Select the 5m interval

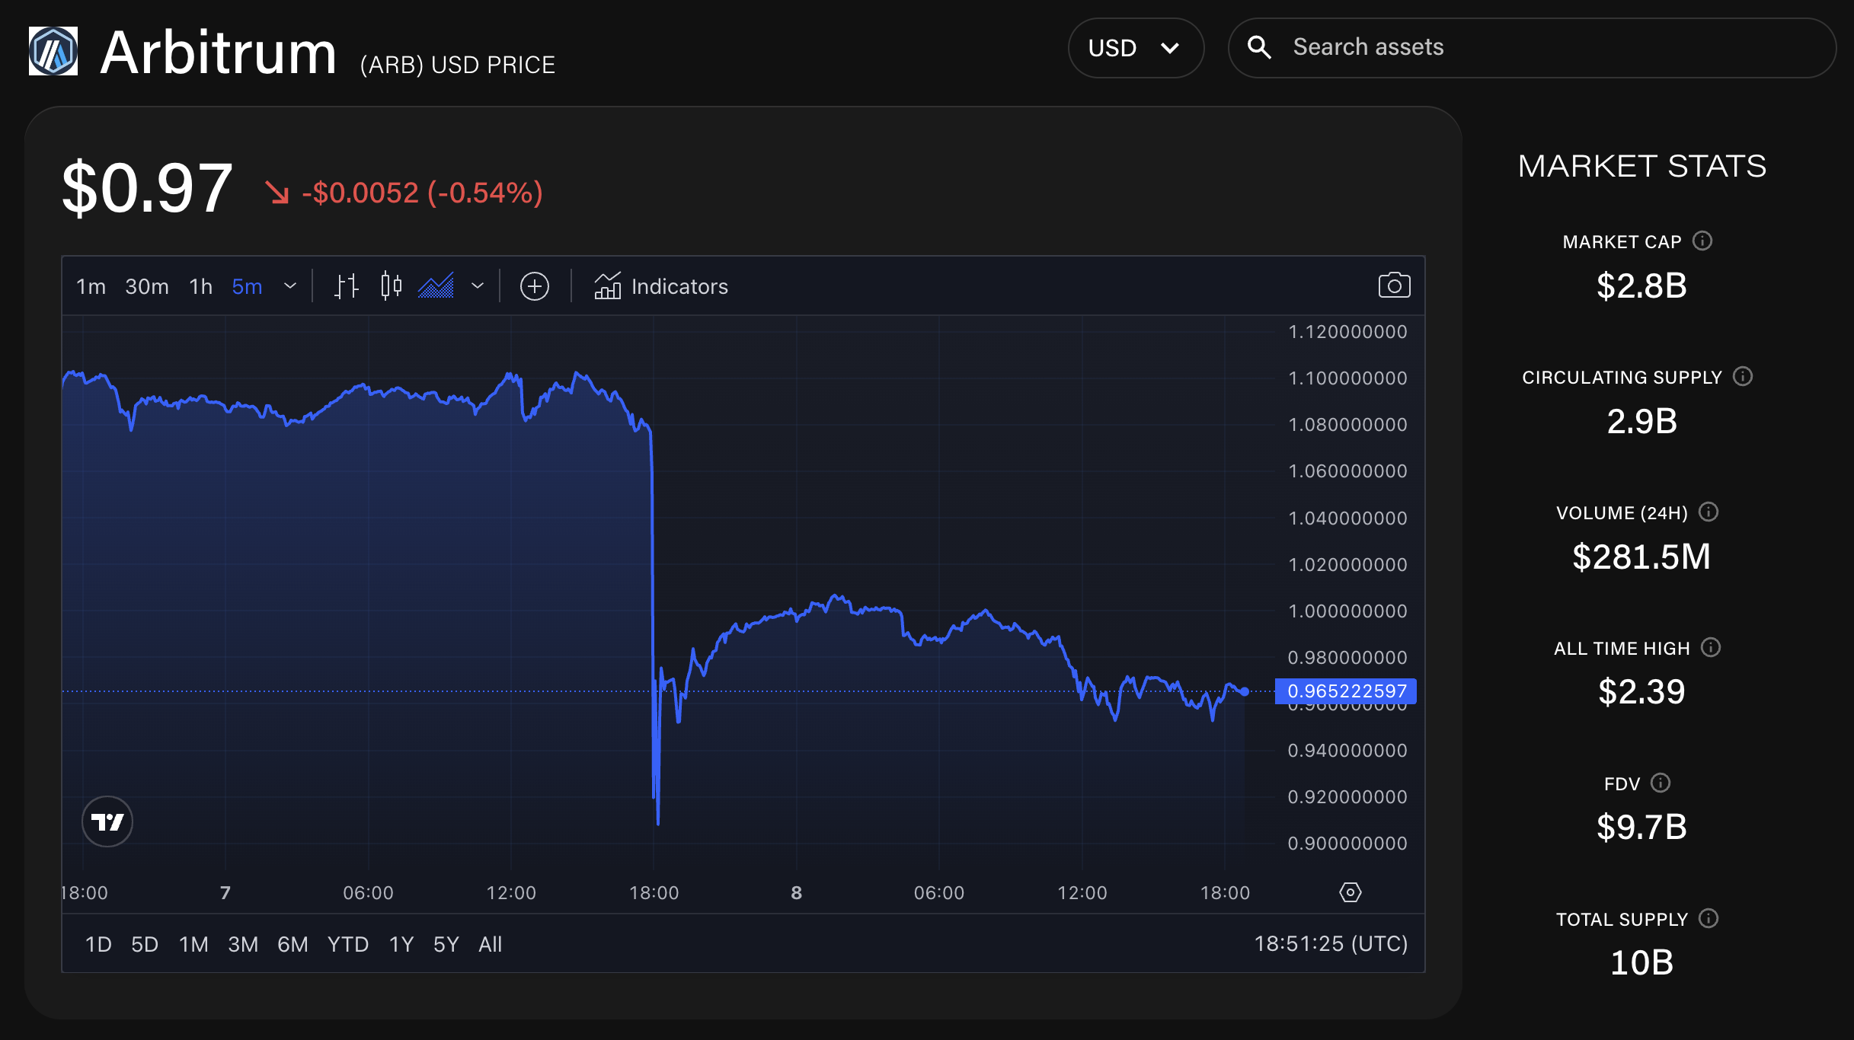coord(247,286)
